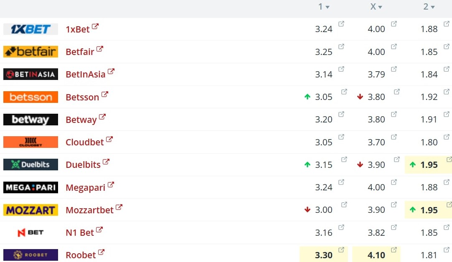Open external icon beside N1 Bet 3.82 odds
Screen dimensions: 452x262
394,227
